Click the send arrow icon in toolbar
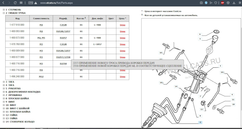 tap(211, 3)
